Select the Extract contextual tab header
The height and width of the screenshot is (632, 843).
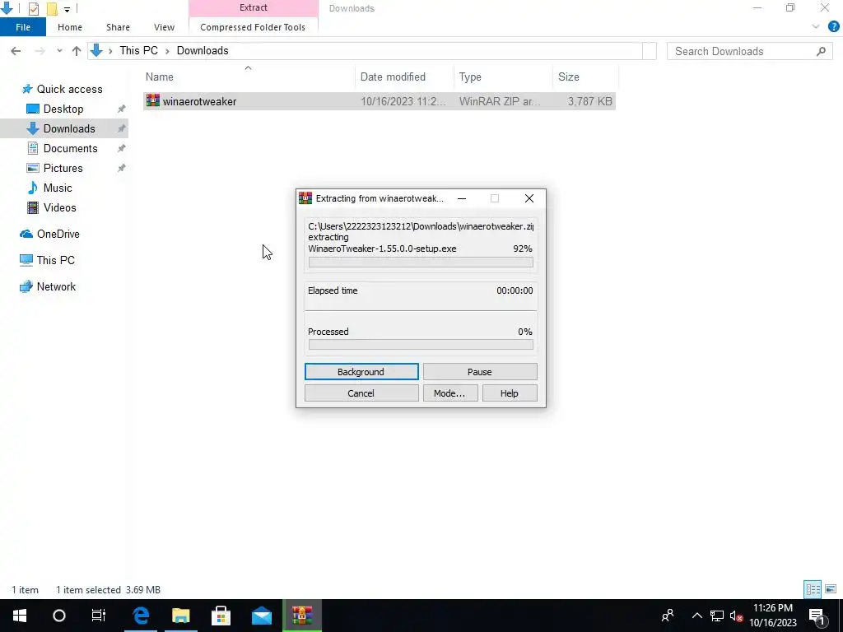pos(254,8)
